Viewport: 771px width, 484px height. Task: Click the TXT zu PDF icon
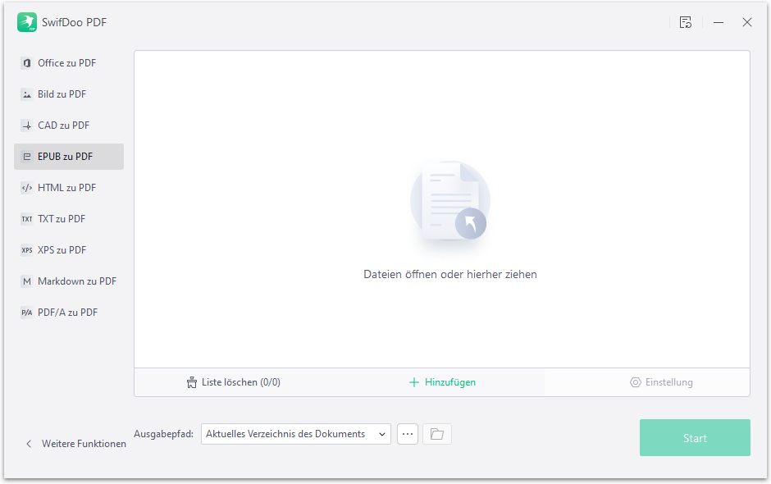27,219
